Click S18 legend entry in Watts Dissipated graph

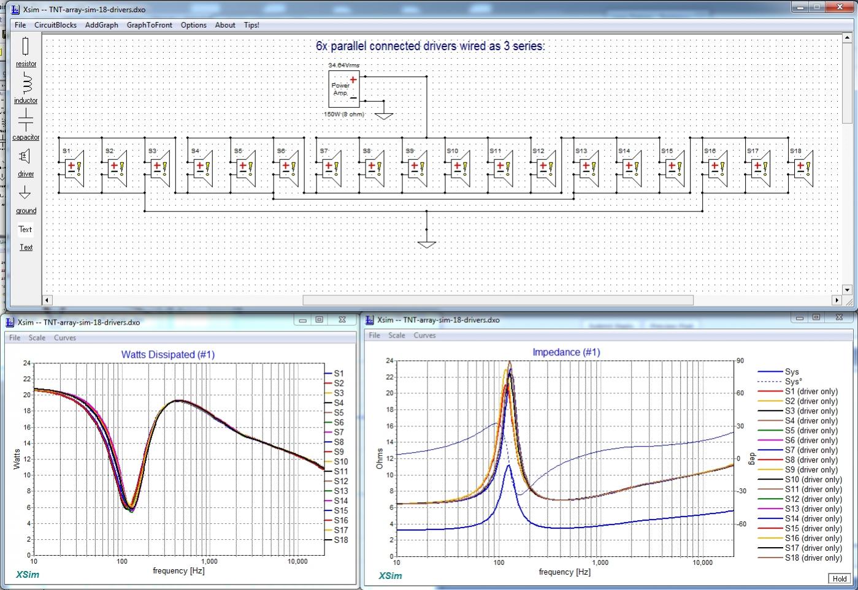[x=336, y=540]
